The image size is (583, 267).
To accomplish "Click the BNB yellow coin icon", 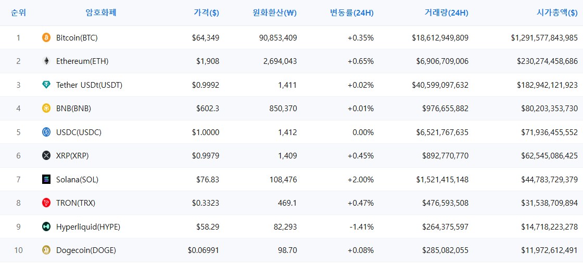I will coord(46,108).
